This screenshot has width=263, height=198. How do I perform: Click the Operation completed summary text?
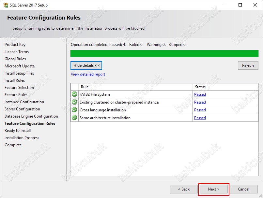click(129, 45)
